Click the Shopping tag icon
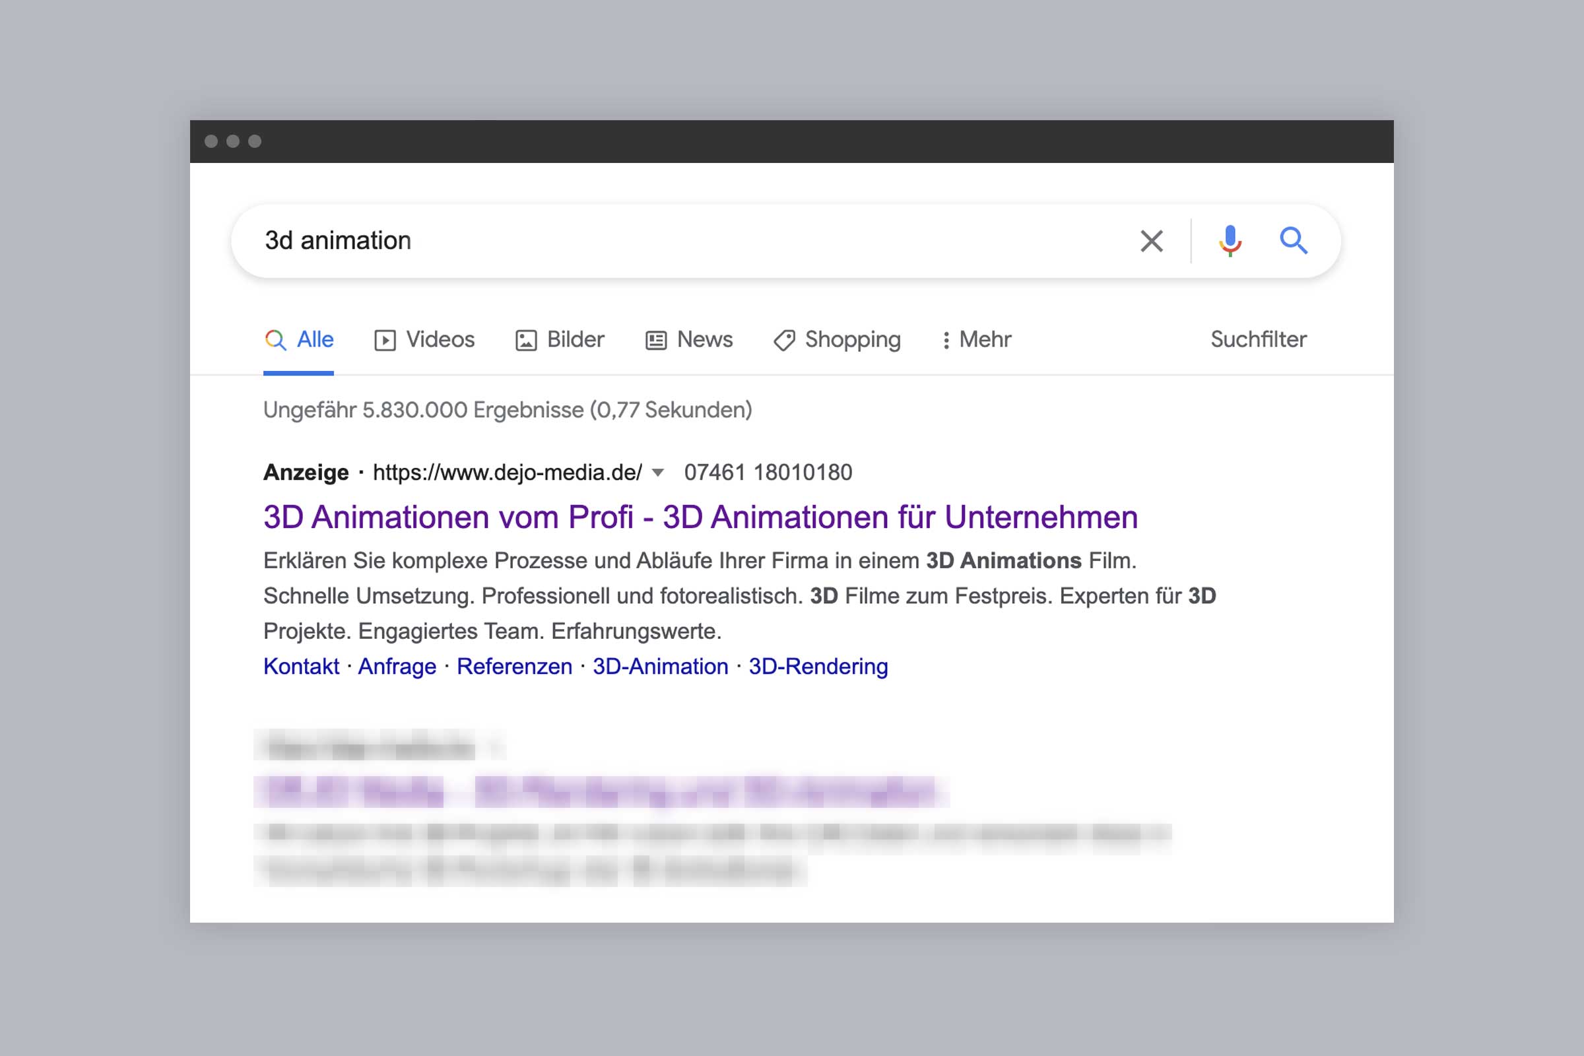 tap(784, 340)
